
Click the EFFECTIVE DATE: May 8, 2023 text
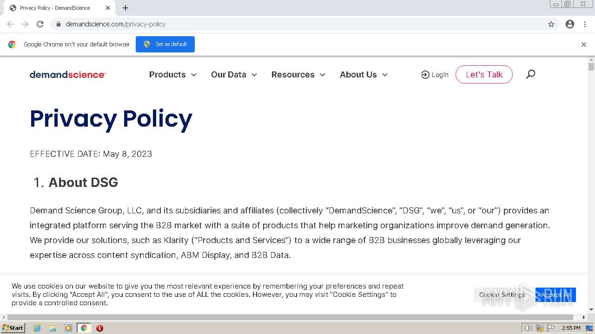point(91,154)
